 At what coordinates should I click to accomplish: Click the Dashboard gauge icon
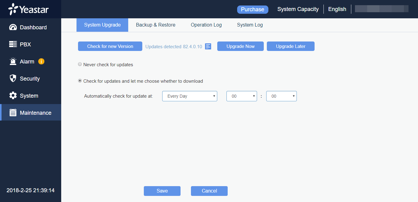tap(13, 27)
